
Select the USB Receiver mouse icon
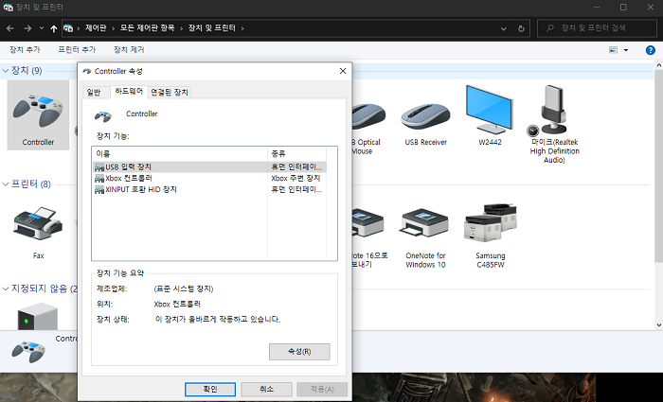(425, 115)
